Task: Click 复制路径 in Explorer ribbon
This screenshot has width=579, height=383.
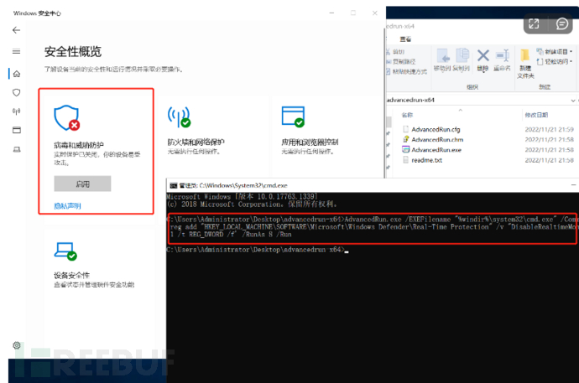Action: tap(401, 61)
